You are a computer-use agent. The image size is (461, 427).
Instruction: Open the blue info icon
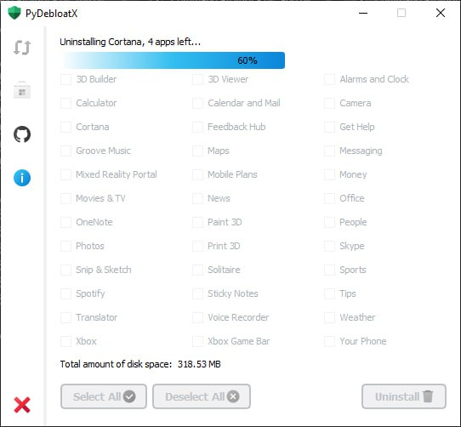22,178
